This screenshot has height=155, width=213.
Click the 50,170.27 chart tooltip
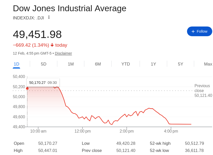tap(43, 83)
